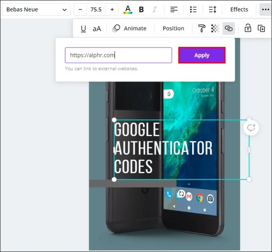Open the Effects panel
Image resolution: width=272 pixels, height=252 pixels.
pyautogui.click(x=239, y=9)
